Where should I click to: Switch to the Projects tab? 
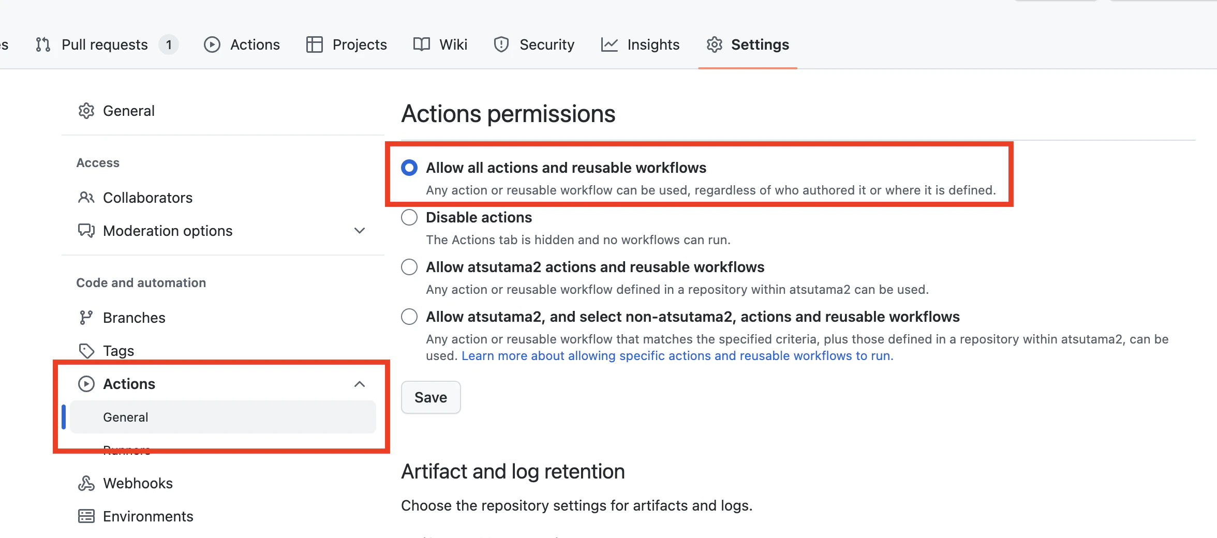pyautogui.click(x=347, y=44)
